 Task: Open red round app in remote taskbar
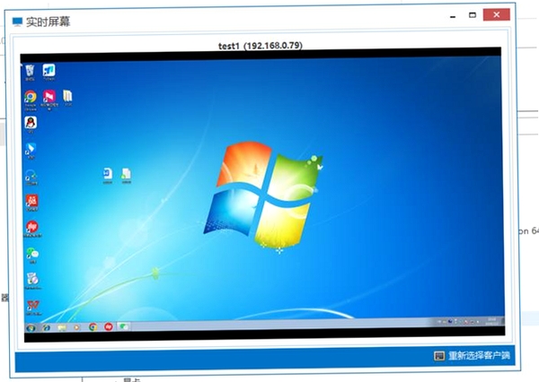(109, 326)
